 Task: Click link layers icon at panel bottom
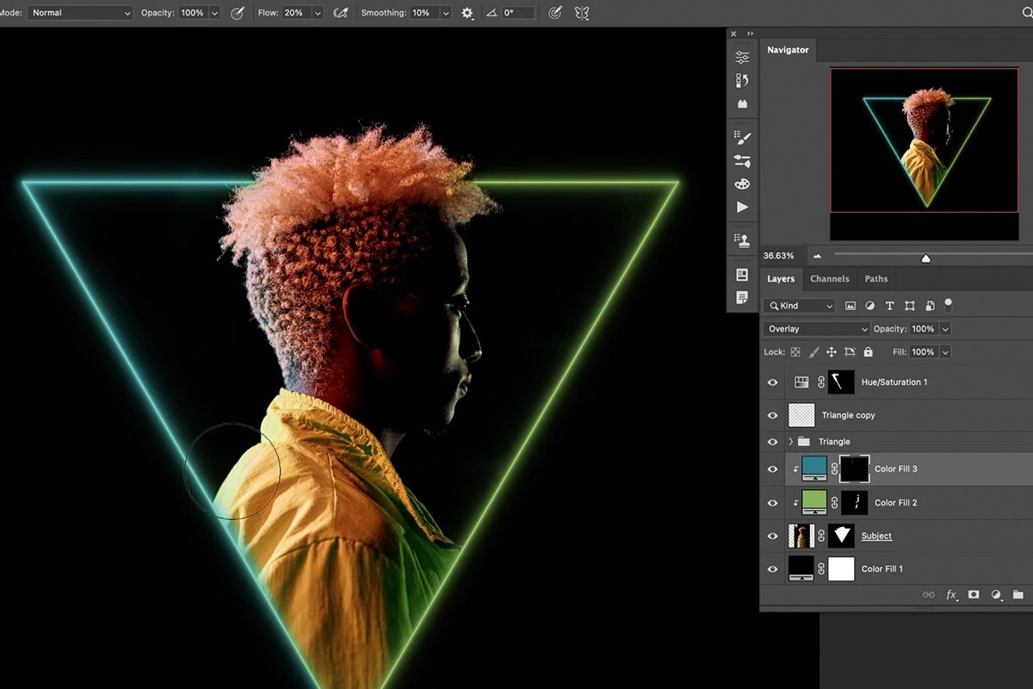[x=929, y=594]
